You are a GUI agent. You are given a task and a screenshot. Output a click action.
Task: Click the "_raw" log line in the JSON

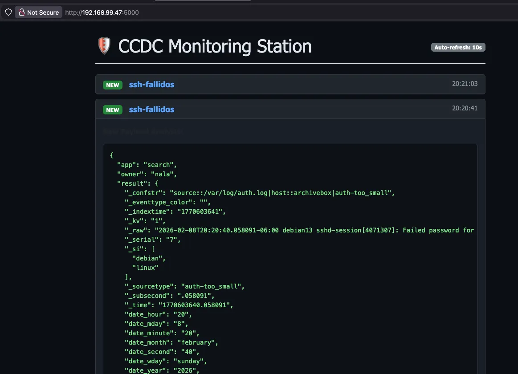[298, 230]
